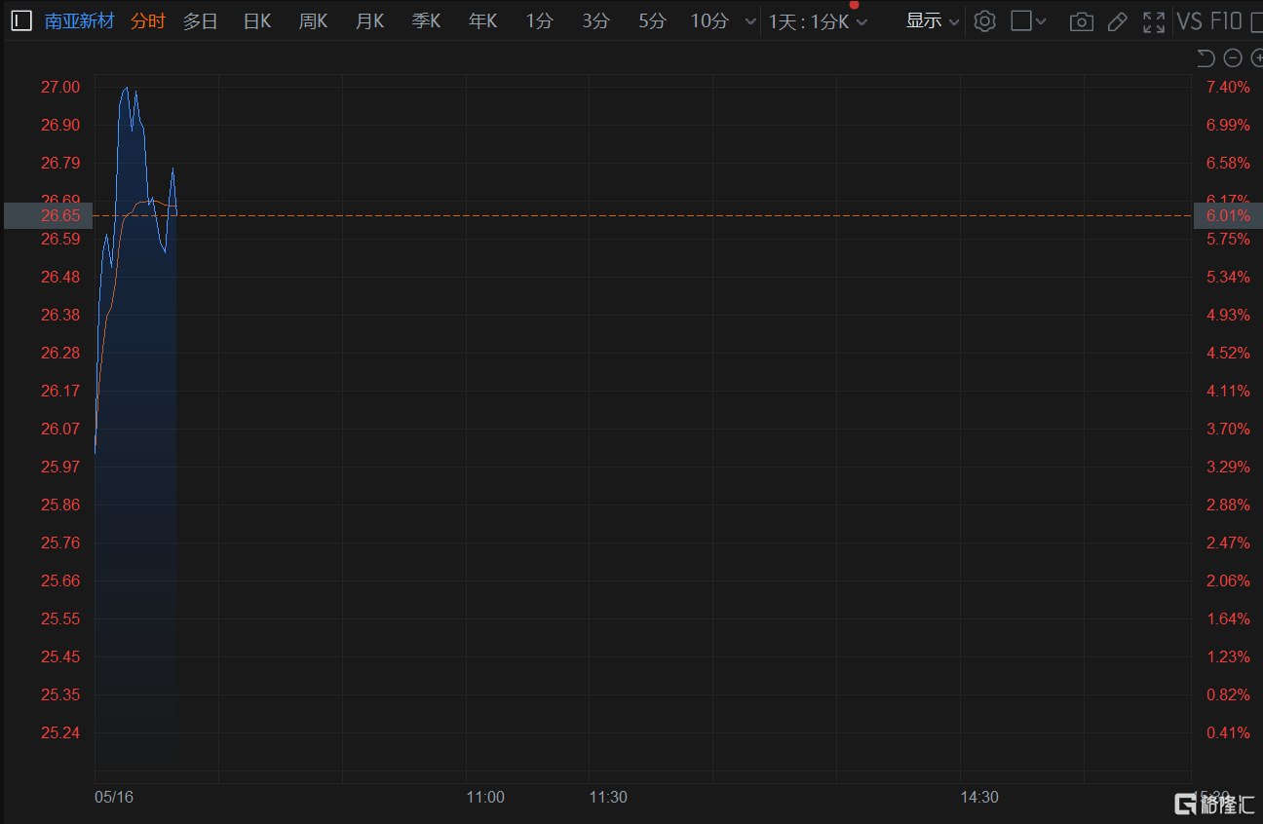Click the 0.41% percentage axis label
Viewport: 1263px width, 824px height.
click(1228, 732)
